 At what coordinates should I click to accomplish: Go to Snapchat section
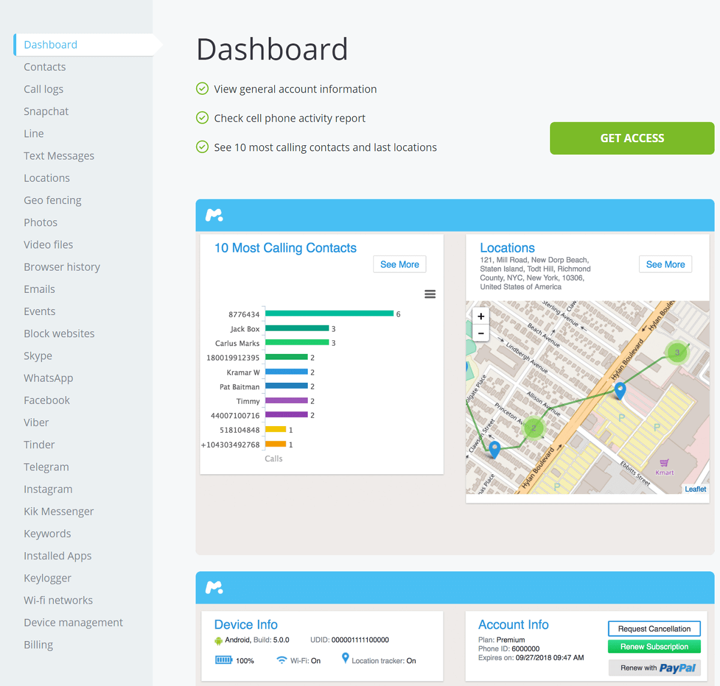pos(46,111)
